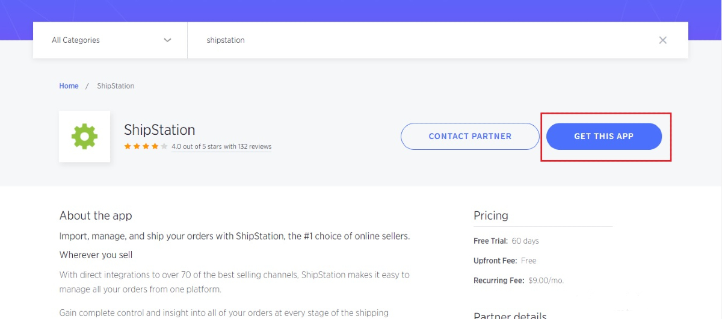Viewport: 722px width, 319px height.
Task: Select the ShipStation breadcrumb item
Action: pyautogui.click(x=116, y=86)
